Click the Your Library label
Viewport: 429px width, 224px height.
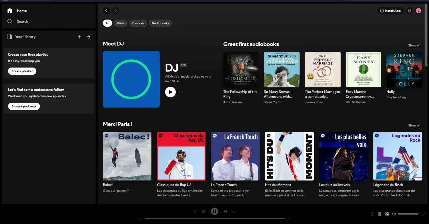pos(25,37)
